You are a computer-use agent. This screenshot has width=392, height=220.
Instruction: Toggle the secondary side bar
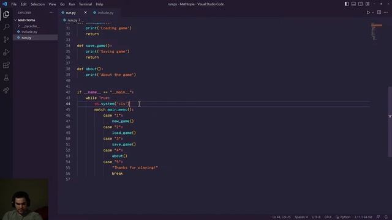point(361,4)
